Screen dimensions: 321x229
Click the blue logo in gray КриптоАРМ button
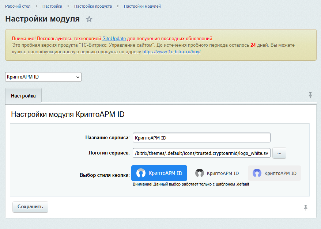pos(257,173)
